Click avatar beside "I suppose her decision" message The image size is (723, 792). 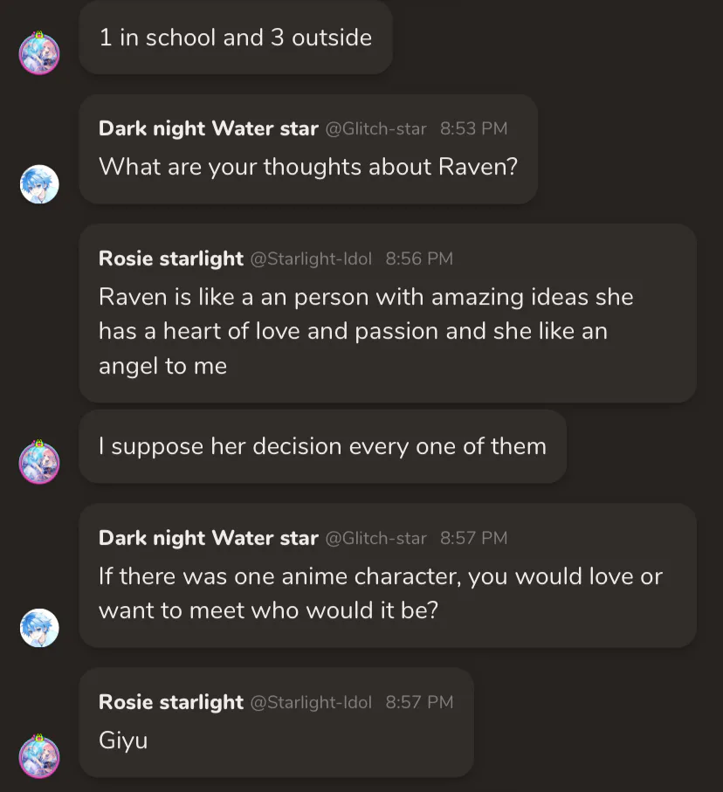tap(39, 462)
